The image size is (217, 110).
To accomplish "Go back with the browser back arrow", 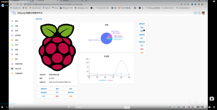I will coord(11,4).
